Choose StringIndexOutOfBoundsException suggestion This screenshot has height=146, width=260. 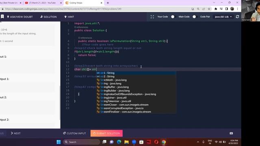pos(136,94)
